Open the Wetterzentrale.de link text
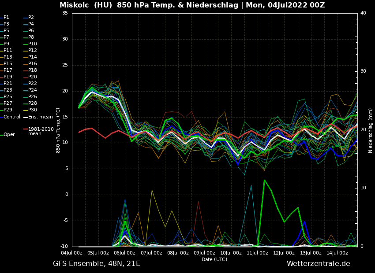375x273 pixels. click(x=318, y=264)
